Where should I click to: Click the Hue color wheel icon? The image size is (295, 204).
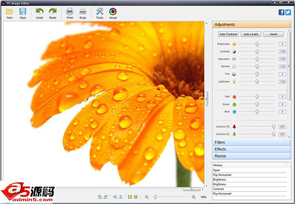(234, 74)
